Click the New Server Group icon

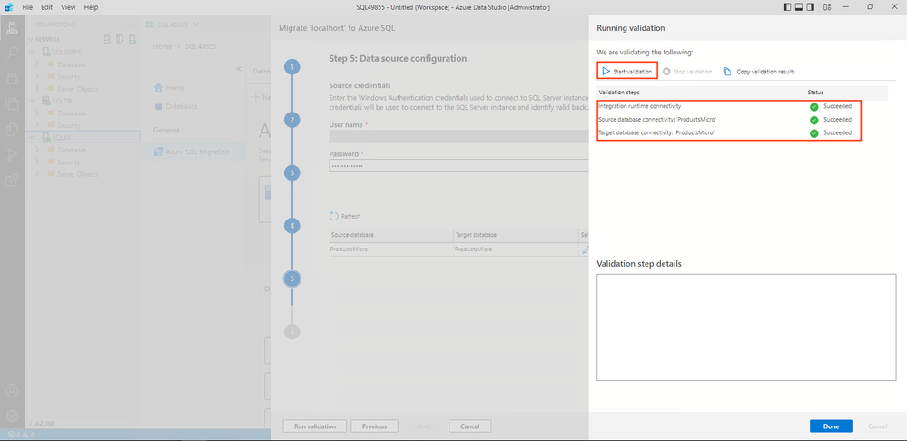(120, 39)
